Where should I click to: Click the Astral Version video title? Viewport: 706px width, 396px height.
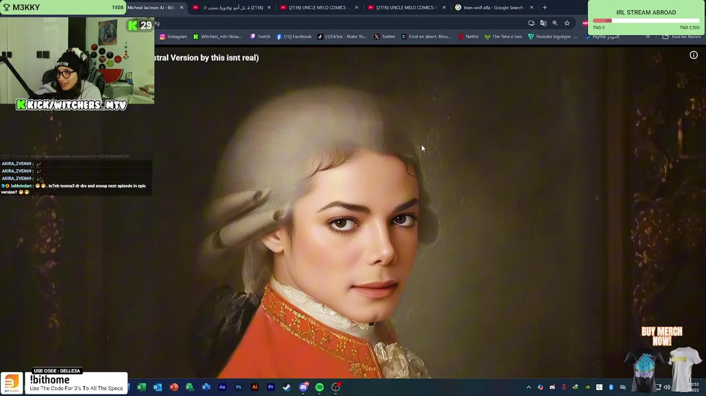coord(206,57)
